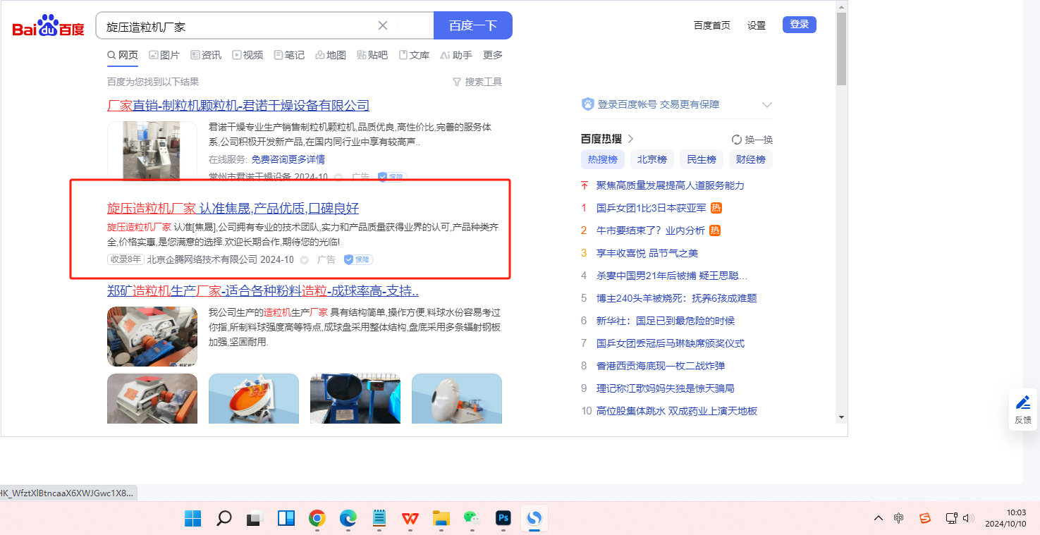
Task: Open hot search 新华社：国足已到最危险的时候
Action: pyautogui.click(x=666, y=321)
